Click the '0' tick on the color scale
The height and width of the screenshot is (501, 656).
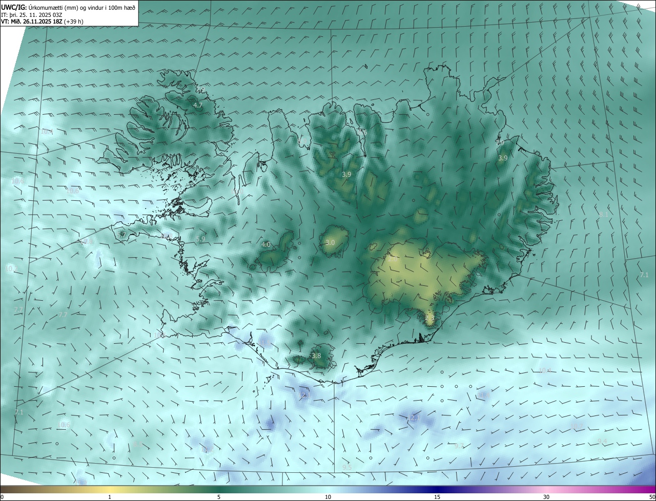pos(2,497)
